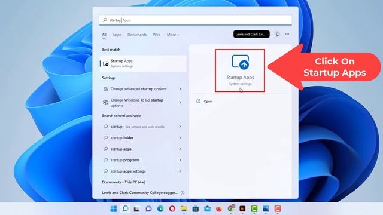Click the Lewis and Clark Co... account button
The height and width of the screenshot is (215, 383).
pos(251,35)
